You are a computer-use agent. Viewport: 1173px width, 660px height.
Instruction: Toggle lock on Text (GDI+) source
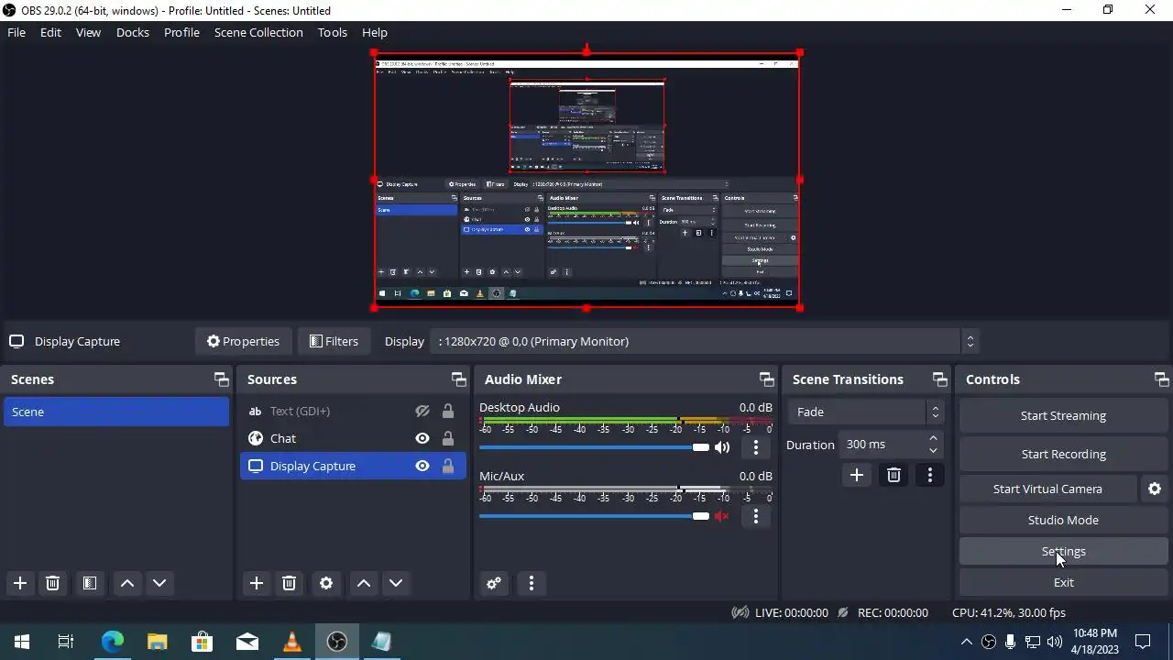click(448, 412)
